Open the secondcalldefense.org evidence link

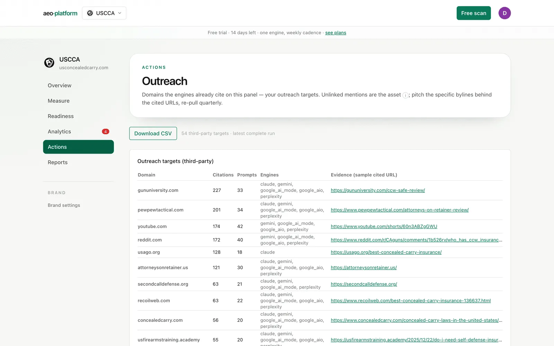pyautogui.click(x=364, y=284)
